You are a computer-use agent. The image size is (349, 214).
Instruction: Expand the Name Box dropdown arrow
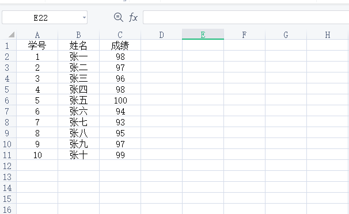click(84, 17)
